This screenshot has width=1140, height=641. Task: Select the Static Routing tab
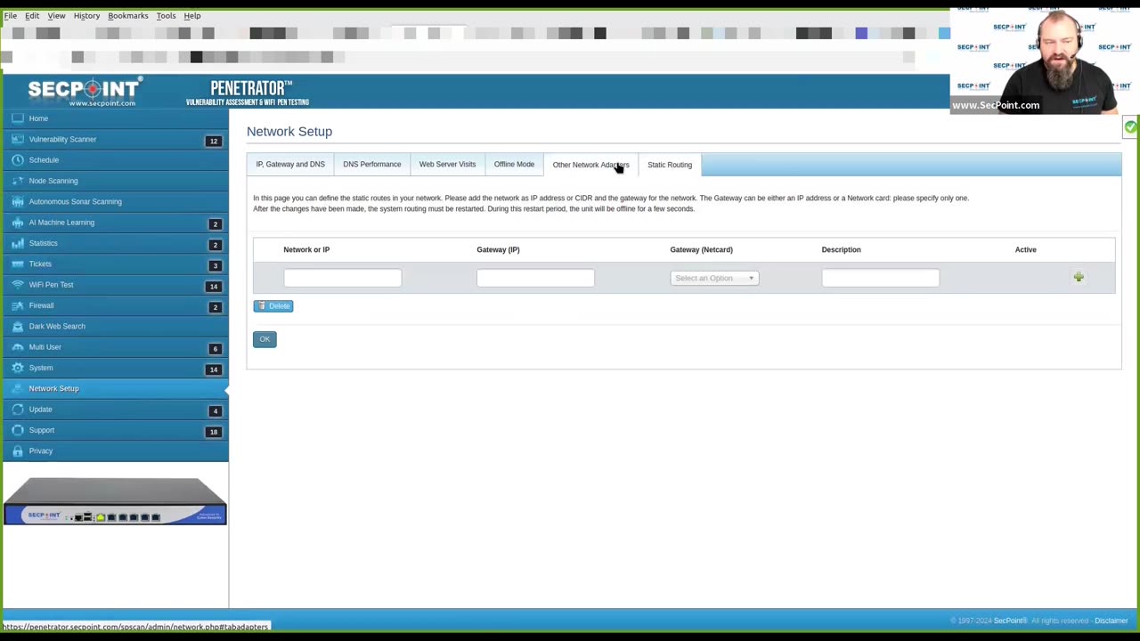click(670, 165)
